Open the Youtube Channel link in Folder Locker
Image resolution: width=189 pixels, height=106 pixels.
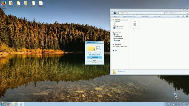click(x=94, y=55)
